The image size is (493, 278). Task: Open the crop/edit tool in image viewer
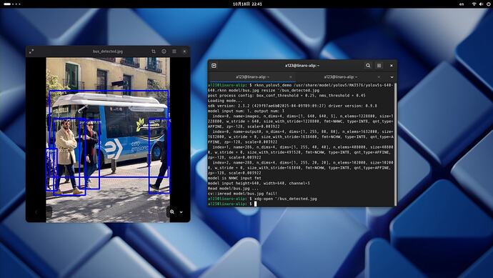tap(154, 51)
